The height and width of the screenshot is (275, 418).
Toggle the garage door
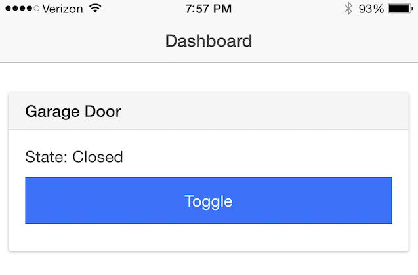point(209,201)
